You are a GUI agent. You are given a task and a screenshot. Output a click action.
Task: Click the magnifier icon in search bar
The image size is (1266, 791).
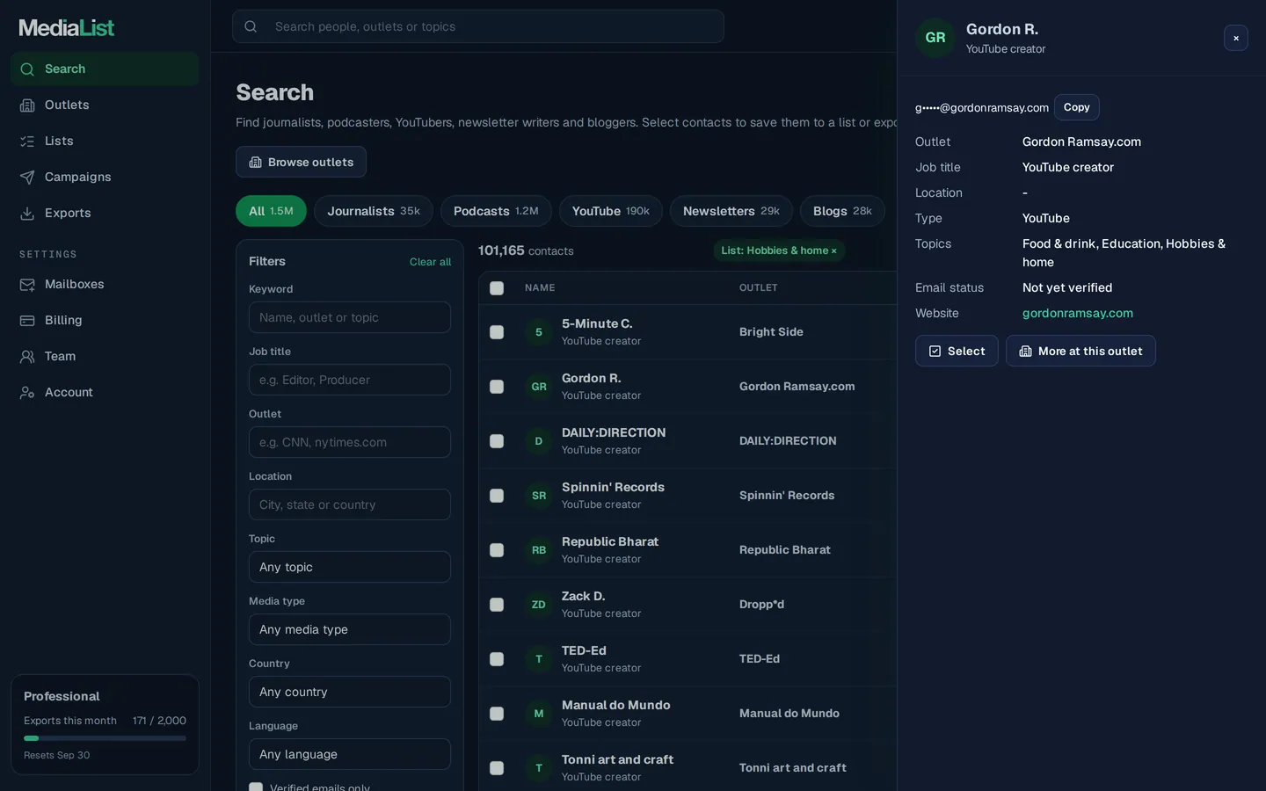pos(251,26)
